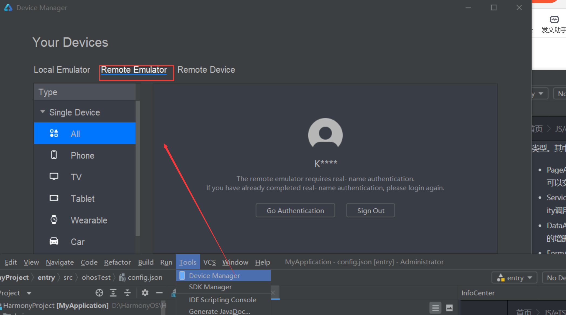The width and height of the screenshot is (566, 315).
Task: Collapse the Single Device group
Action: pos(42,112)
